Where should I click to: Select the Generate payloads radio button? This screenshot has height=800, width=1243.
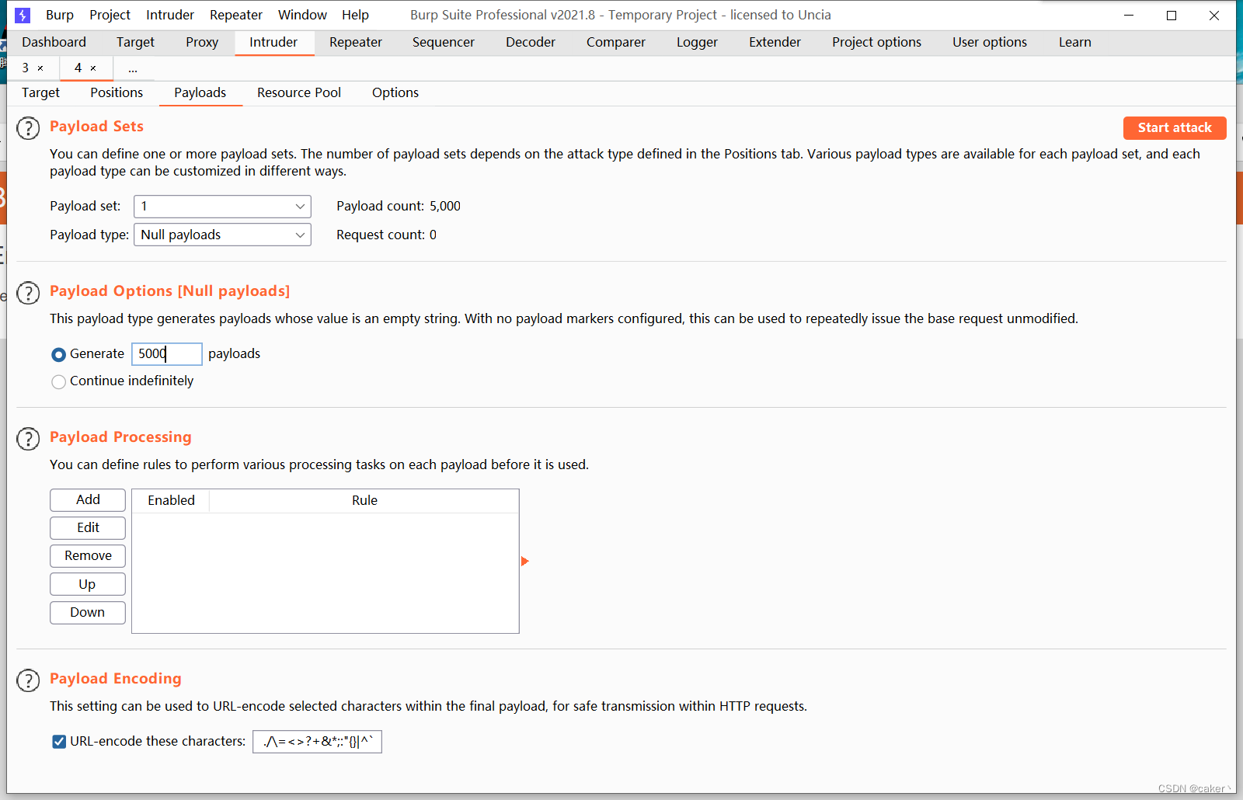tap(58, 355)
